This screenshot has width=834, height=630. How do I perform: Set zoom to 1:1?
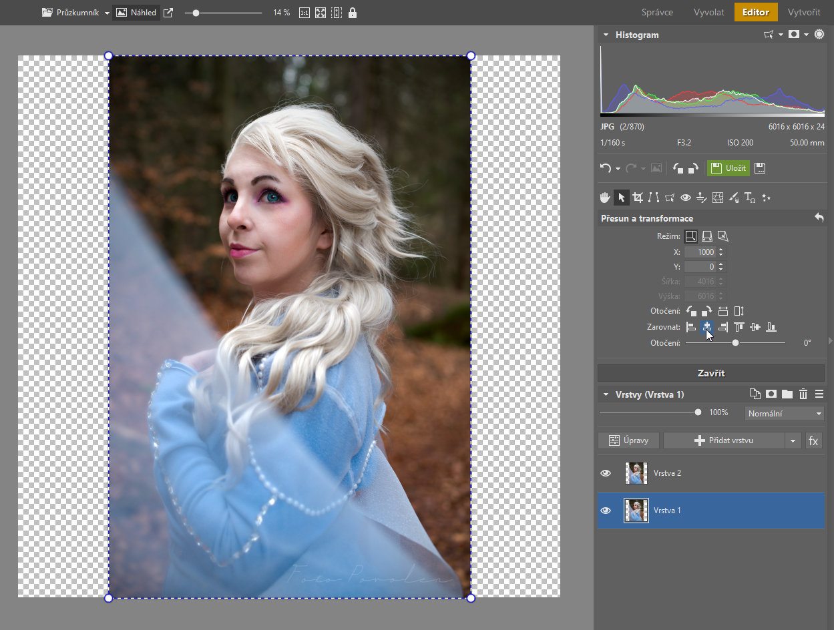click(x=304, y=13)
